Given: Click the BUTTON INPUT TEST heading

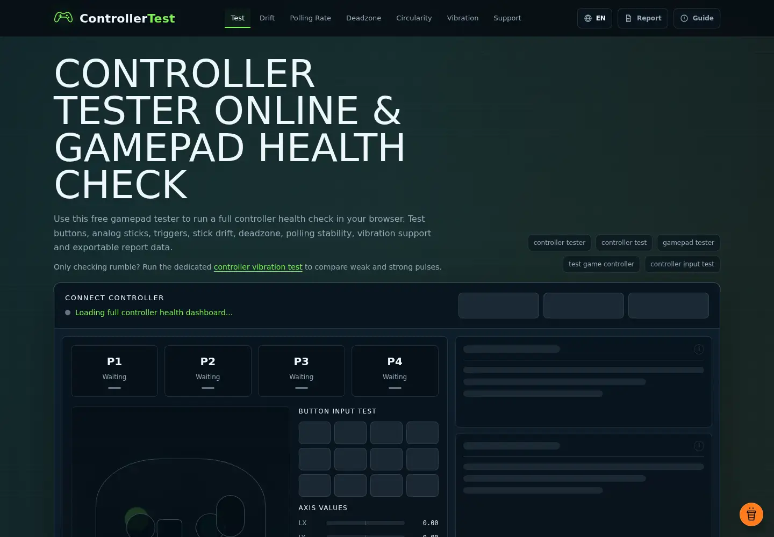Looking at the screenshot, I should (338, 411).
